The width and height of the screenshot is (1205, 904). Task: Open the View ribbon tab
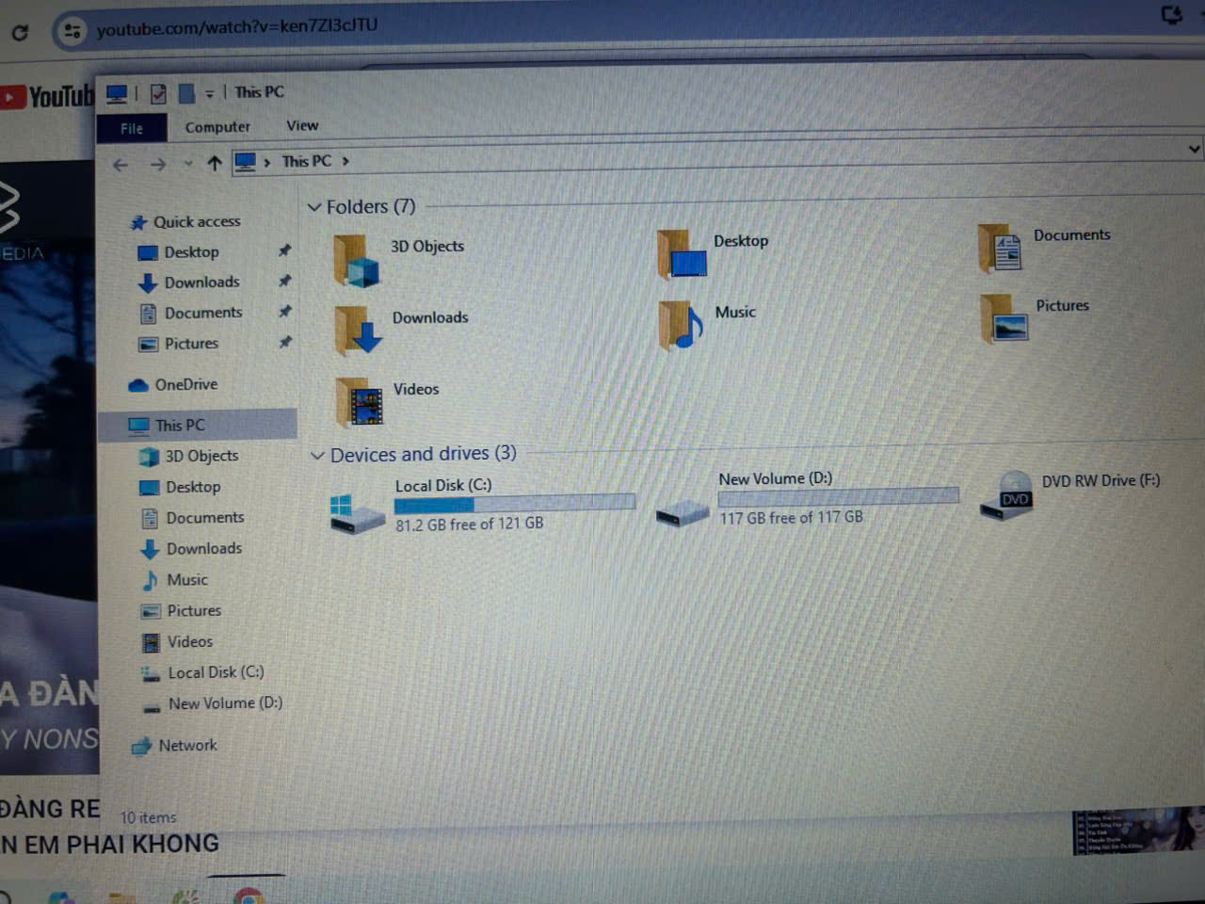point(302,125)
